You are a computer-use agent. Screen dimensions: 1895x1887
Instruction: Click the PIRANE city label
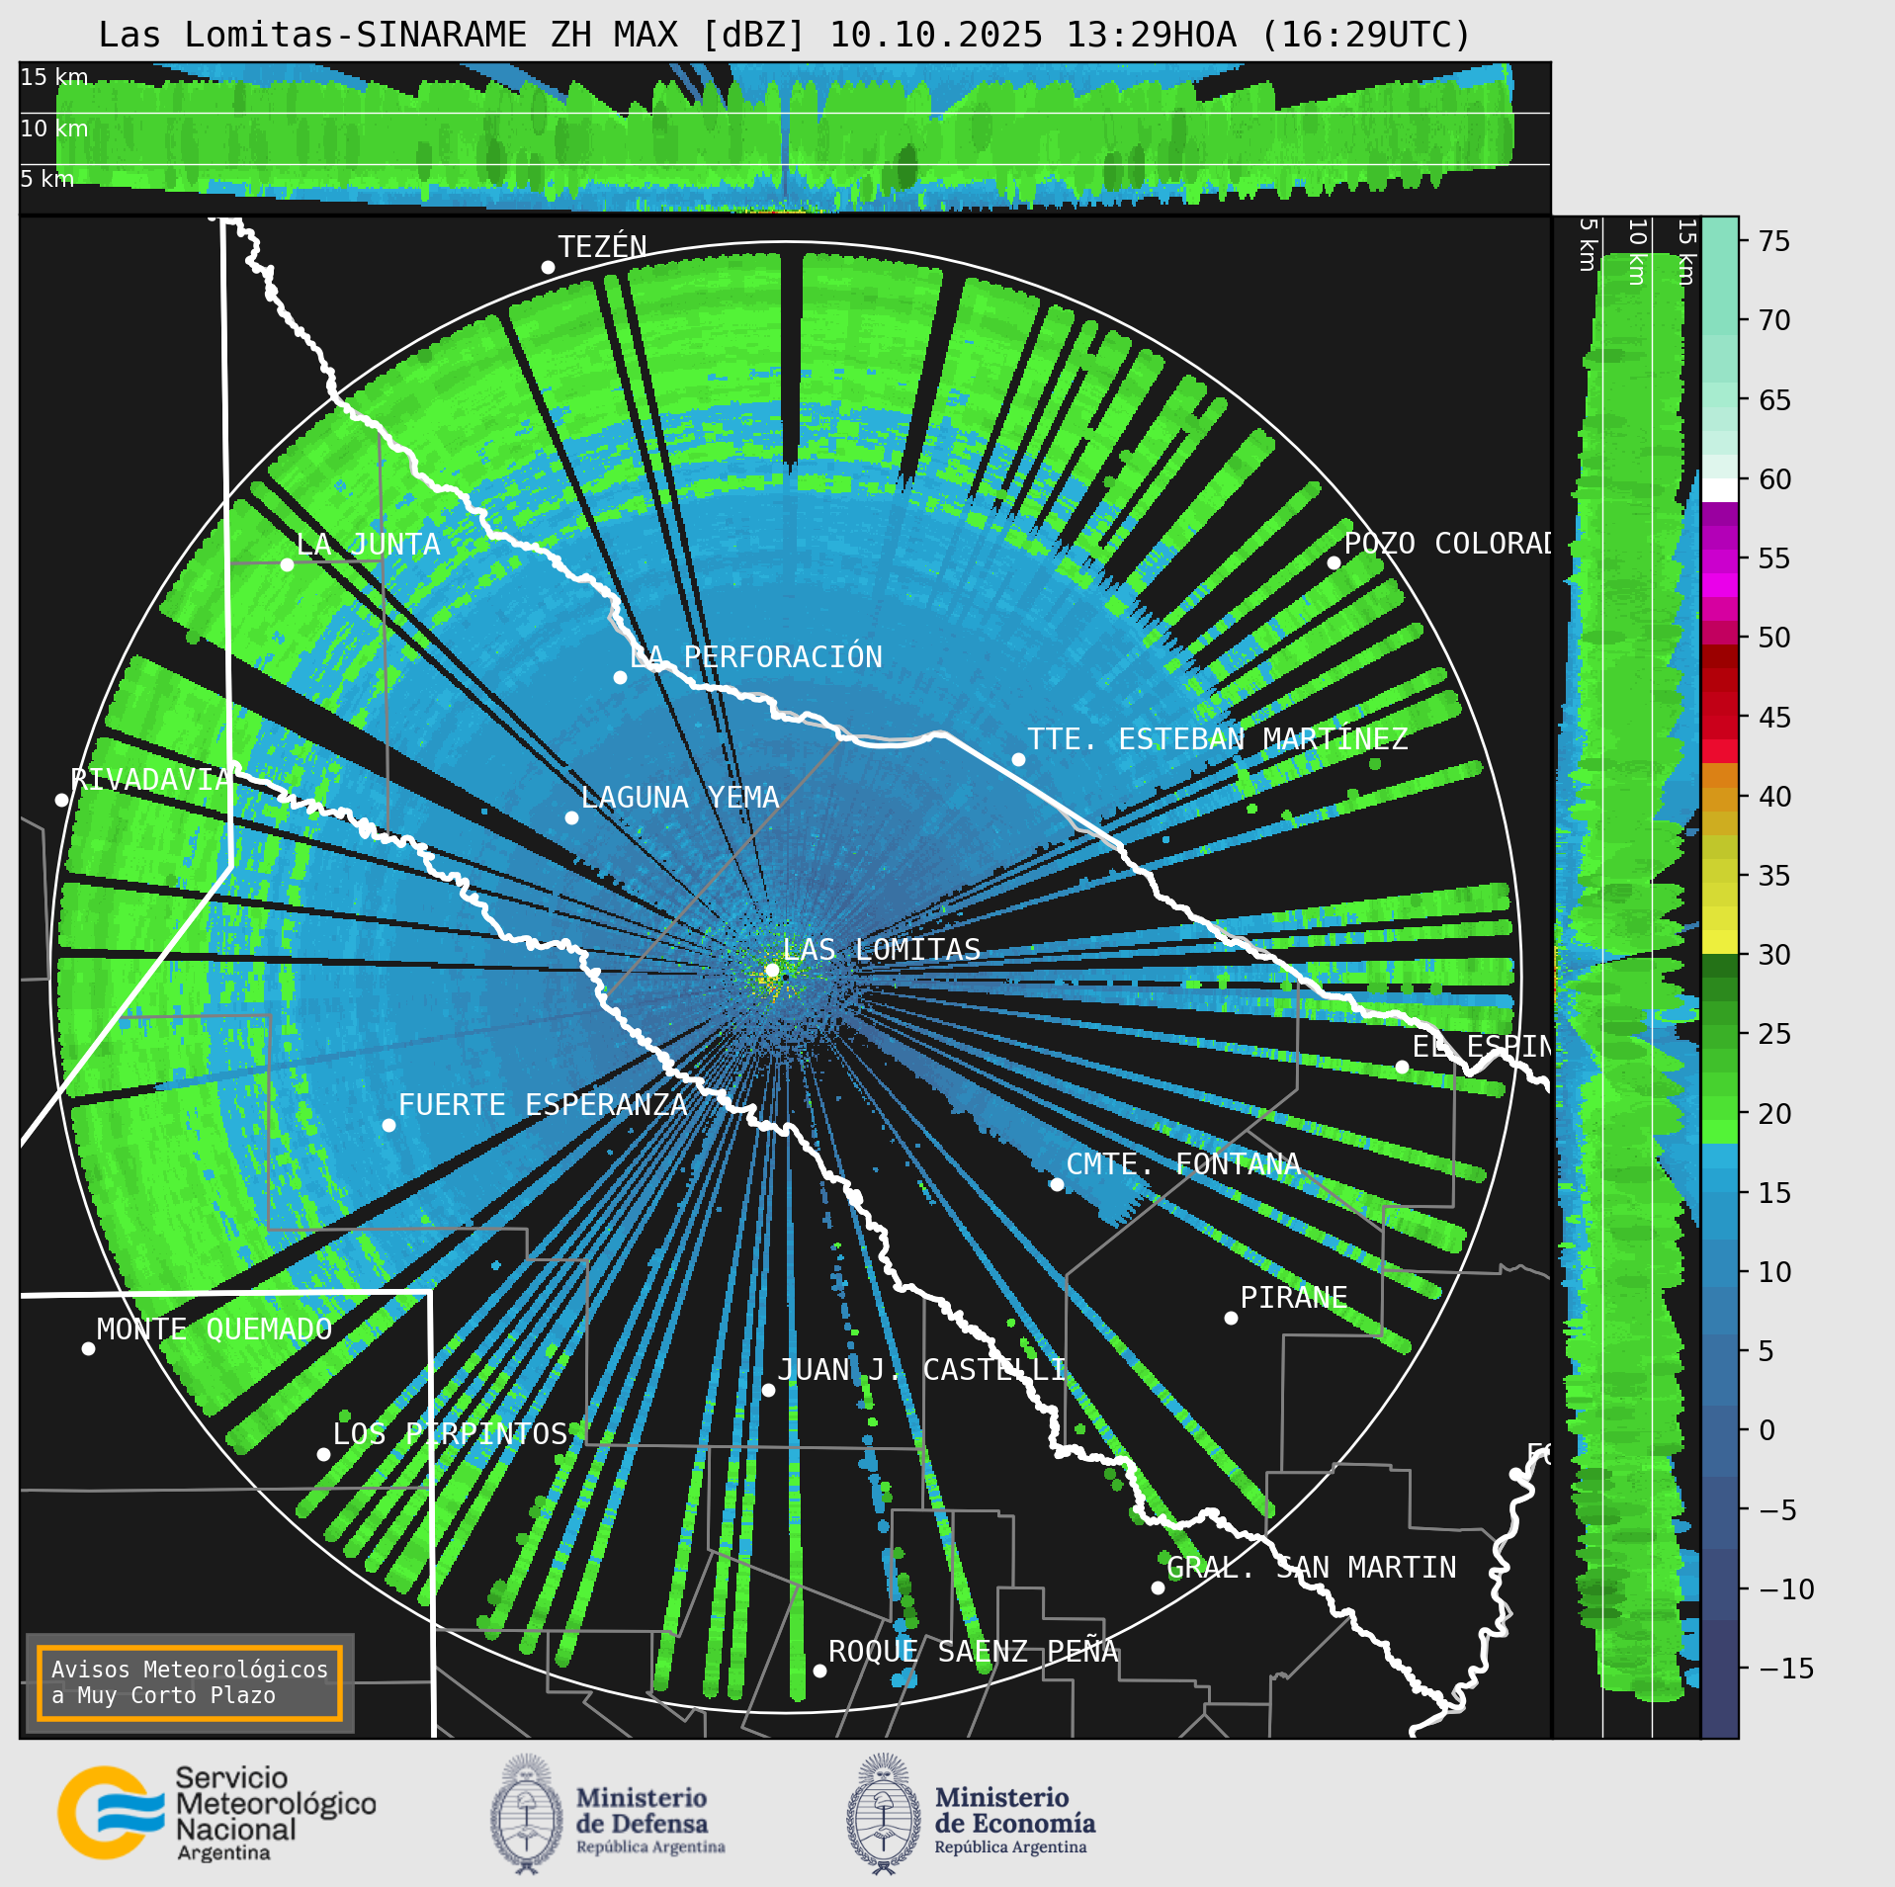(x=1294, y=1298)
